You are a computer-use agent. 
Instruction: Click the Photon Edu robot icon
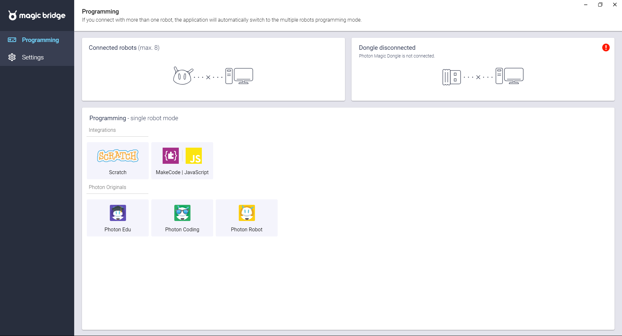pos(118,213)
